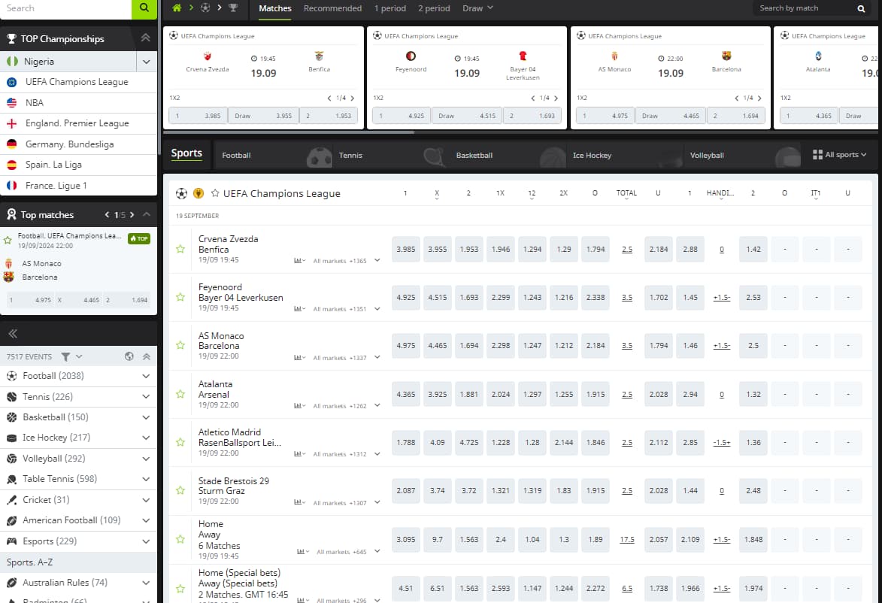This screenshot has width=882, height=603.
Task: Click Draw 4.515 on Feyenoord card
Action: (x=467, y=116)
